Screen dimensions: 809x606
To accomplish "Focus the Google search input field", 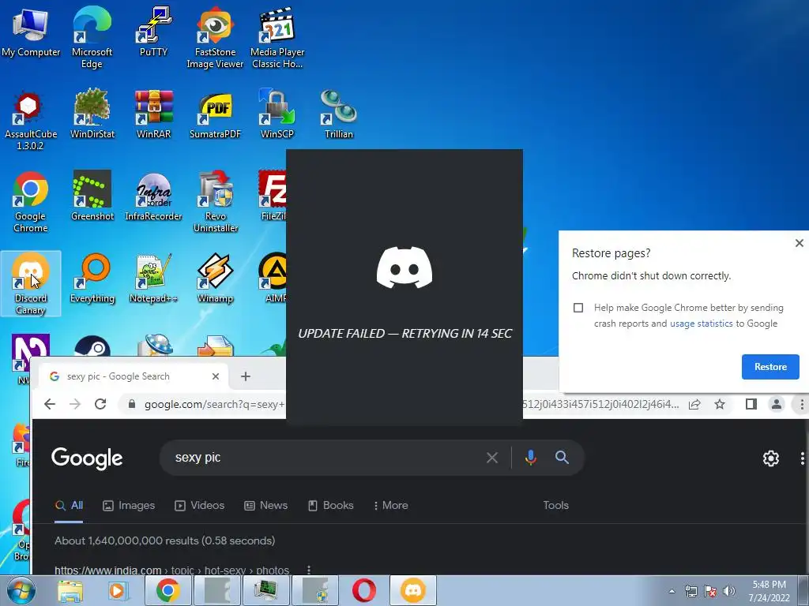I will 325,457.
